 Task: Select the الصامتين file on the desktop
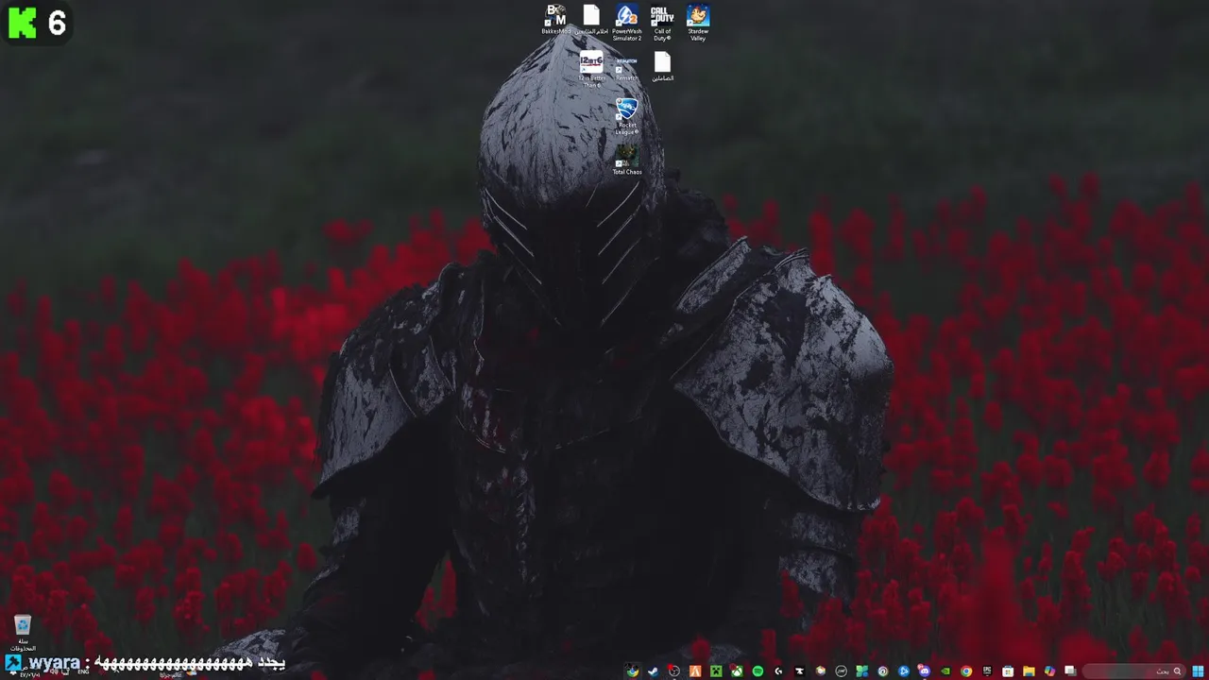click(x=662, y=67)
